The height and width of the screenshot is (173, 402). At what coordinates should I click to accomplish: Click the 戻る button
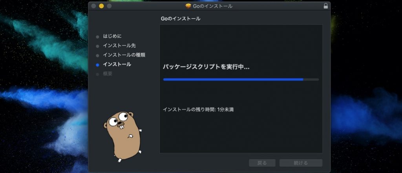click(x=262, y=163)
